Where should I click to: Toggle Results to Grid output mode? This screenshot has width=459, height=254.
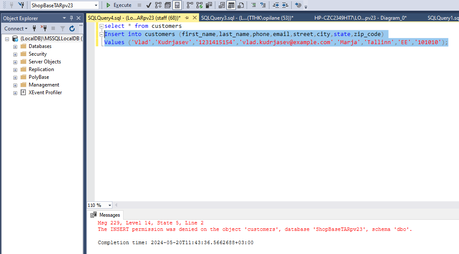[x=231, y=5]
